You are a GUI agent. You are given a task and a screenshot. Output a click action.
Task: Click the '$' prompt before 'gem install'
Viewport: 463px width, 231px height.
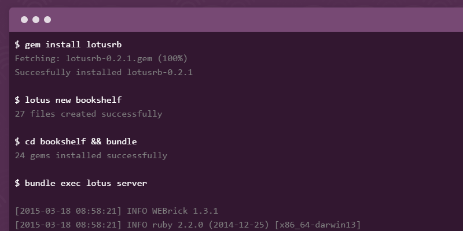(17, 44)
